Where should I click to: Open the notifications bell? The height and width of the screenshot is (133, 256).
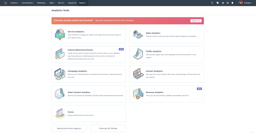coord(232,3)
